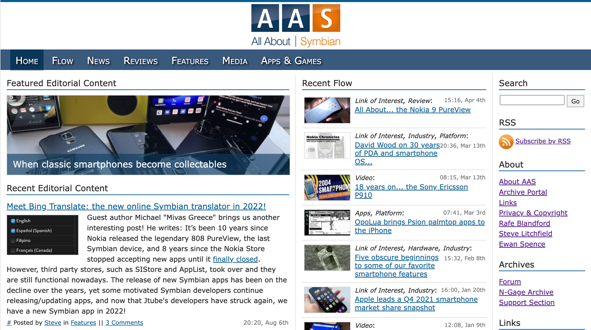Image resolution: width=591 pixels, height=330 pixels.
Task: Open All About the Nokia 9 PureView link
Action: point(413,110)
